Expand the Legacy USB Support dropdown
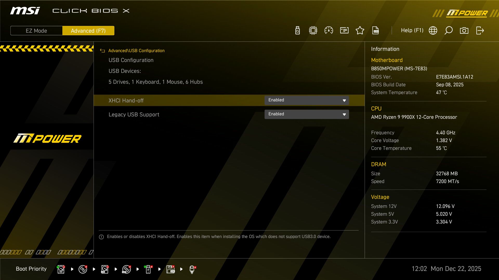The image size is (499, 280). (x=307, y=114)
